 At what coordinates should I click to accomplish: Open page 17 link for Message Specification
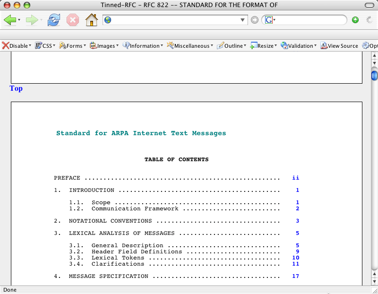(296, 276)
